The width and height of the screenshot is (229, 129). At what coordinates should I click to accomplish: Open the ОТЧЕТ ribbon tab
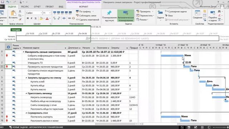tap(37, 7)
